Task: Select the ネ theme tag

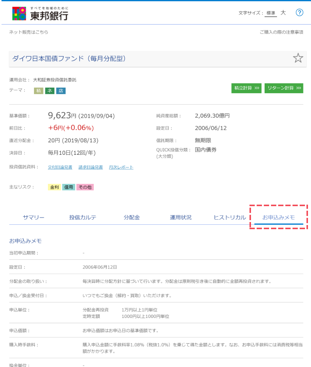Action: click(x=49, y=91)
